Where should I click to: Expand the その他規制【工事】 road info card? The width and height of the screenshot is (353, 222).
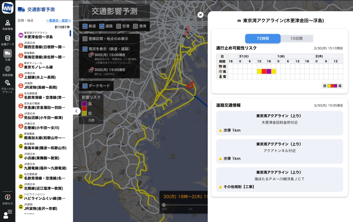[x=279, y=180]
